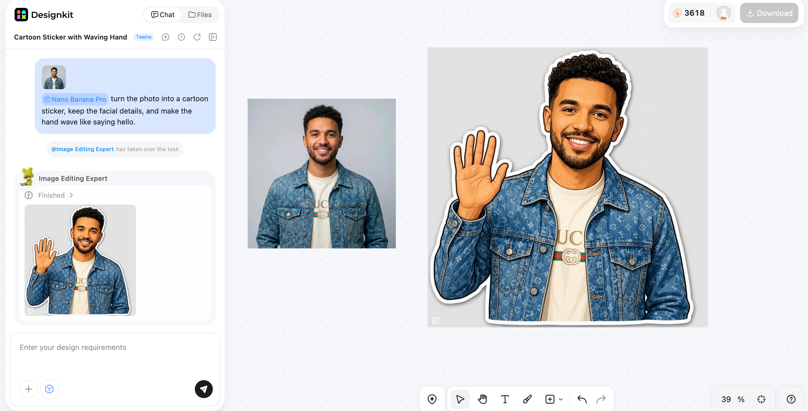
Task: Start a new chat with plus bubble icon
Action: 166,37
